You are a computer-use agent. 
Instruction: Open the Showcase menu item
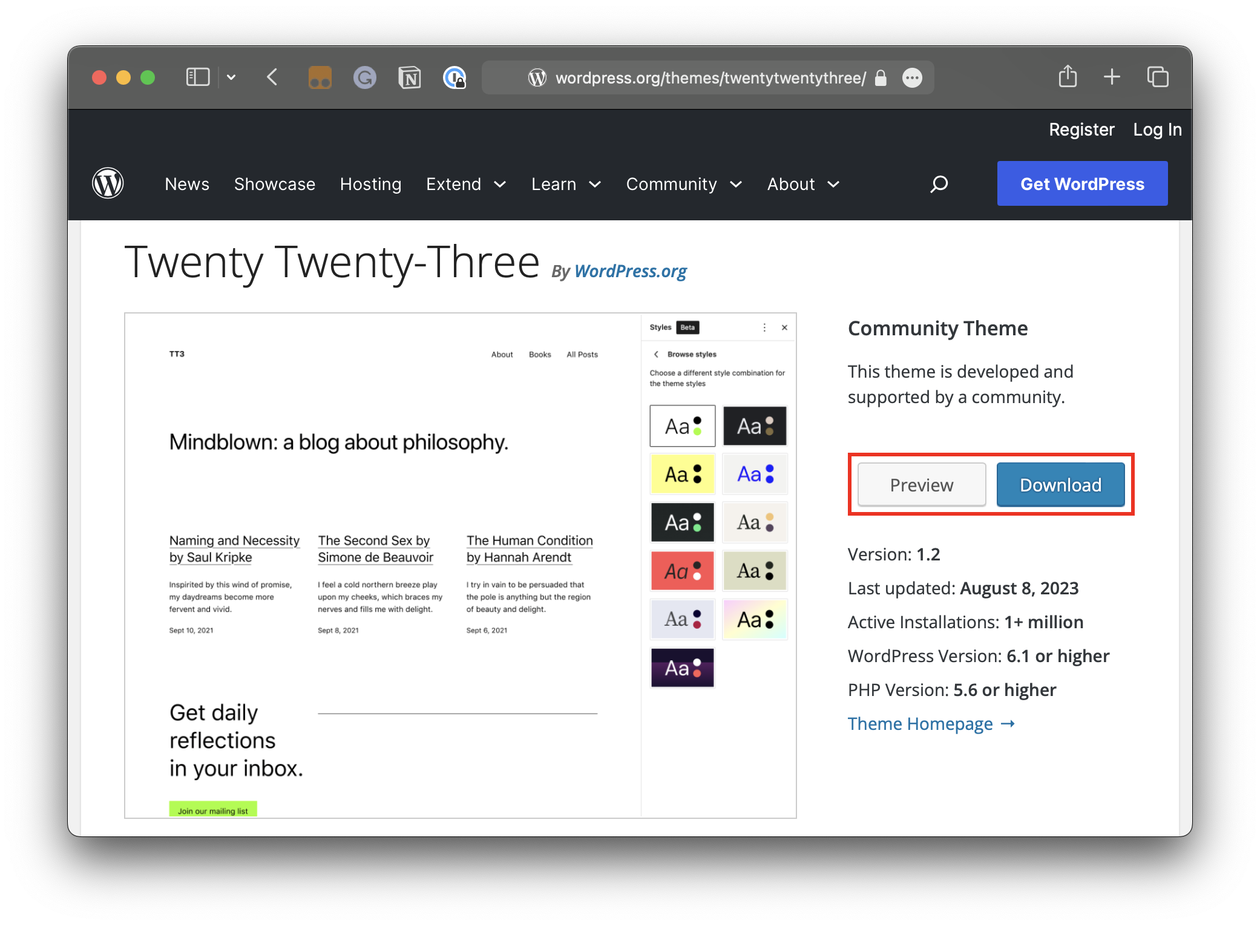275,184
